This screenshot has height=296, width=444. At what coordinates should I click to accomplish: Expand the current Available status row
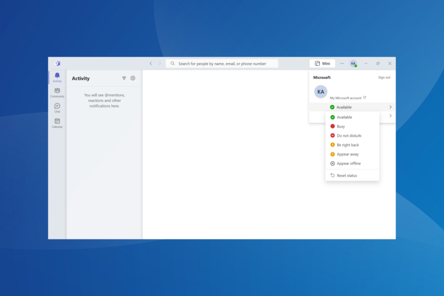pos(352,107)
